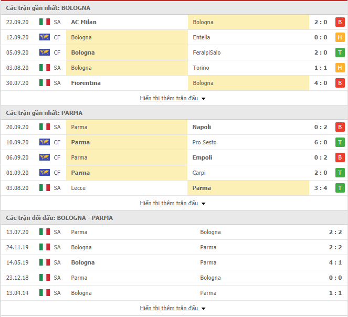This screenshot has width=348, height=317.
Task: Click the red B badge for AC Milan match
Action: coord(340,22)
